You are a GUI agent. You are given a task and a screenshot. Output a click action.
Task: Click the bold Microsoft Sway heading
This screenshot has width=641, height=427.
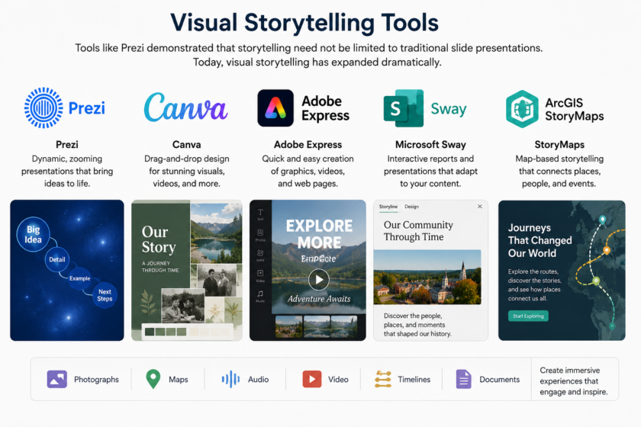click(x=430, y=144)
